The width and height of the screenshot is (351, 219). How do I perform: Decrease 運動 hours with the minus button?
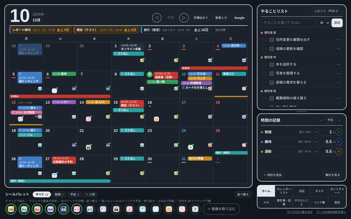(x=316, y=152)
